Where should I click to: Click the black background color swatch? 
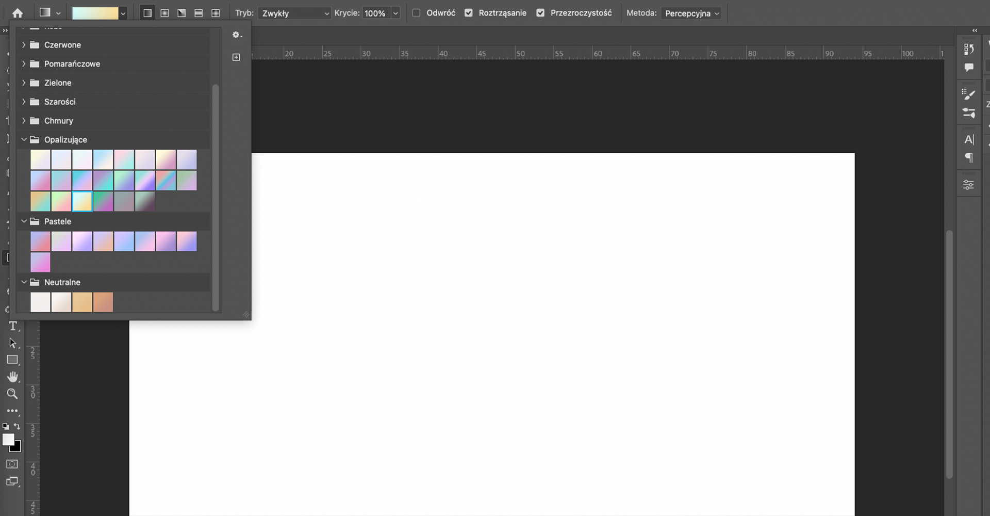coord(17,448)
